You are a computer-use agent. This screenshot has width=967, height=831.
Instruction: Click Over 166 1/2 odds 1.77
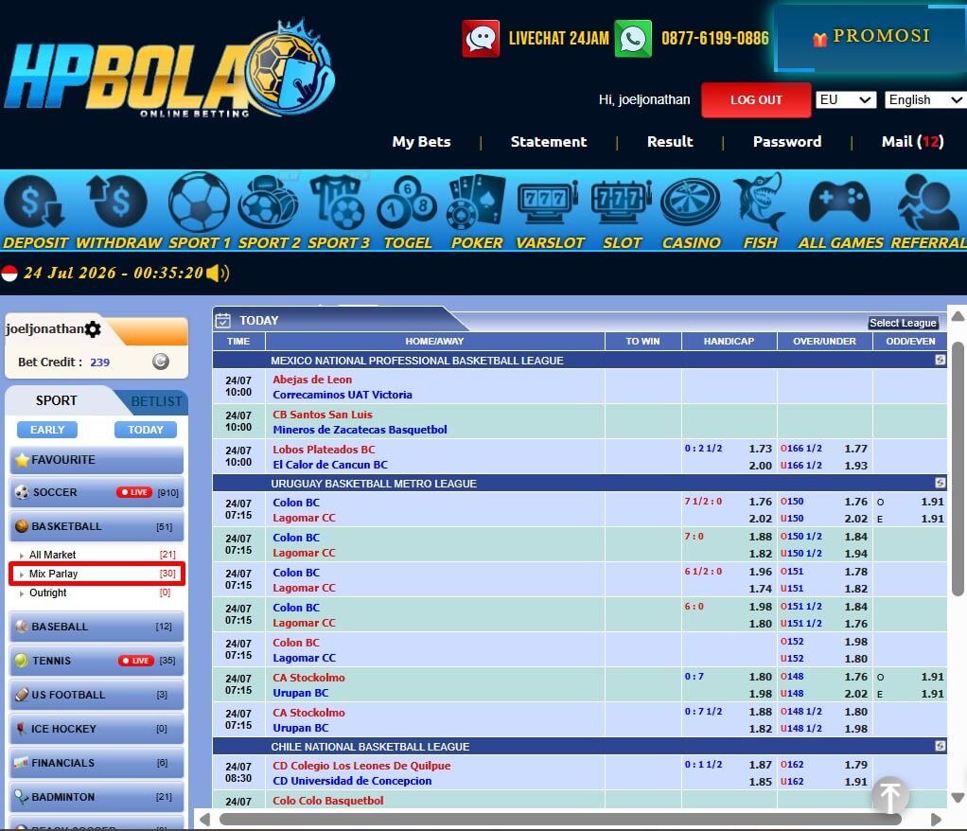point(856,449)
